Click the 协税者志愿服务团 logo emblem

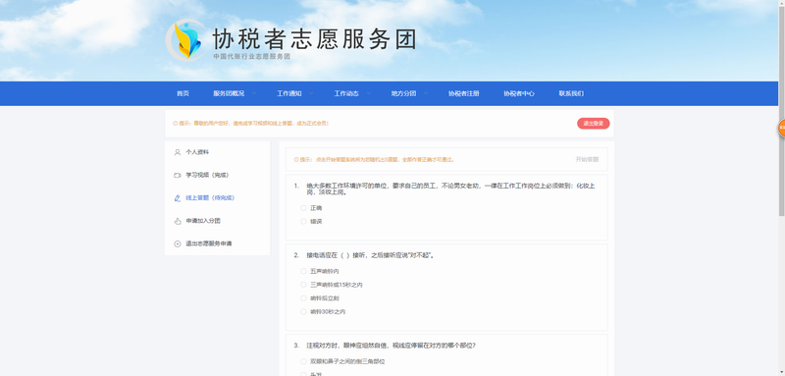coord(185,40)
